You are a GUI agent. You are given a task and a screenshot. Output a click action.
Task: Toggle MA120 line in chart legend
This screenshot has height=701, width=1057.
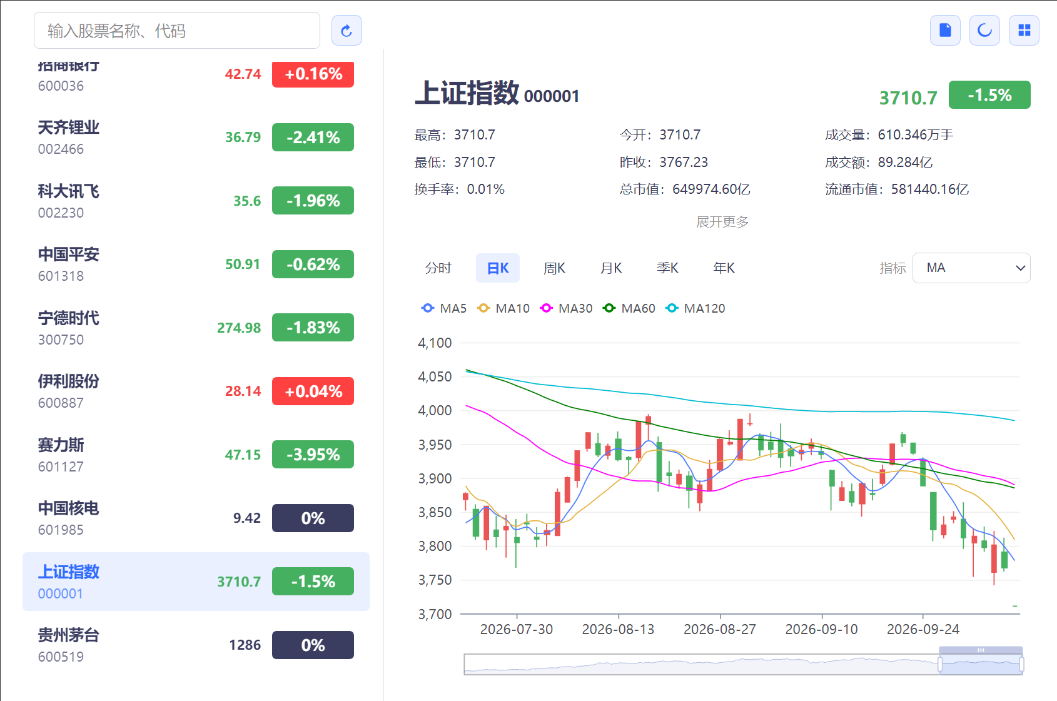[695, 308]
